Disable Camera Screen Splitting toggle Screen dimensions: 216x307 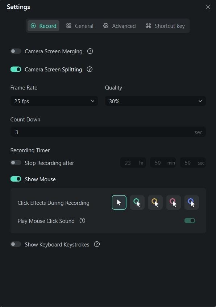(x=16, y=69)
